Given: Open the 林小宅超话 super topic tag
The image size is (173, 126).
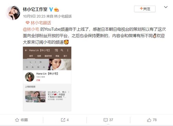Looking at the screenshot, I should (41, 23).
